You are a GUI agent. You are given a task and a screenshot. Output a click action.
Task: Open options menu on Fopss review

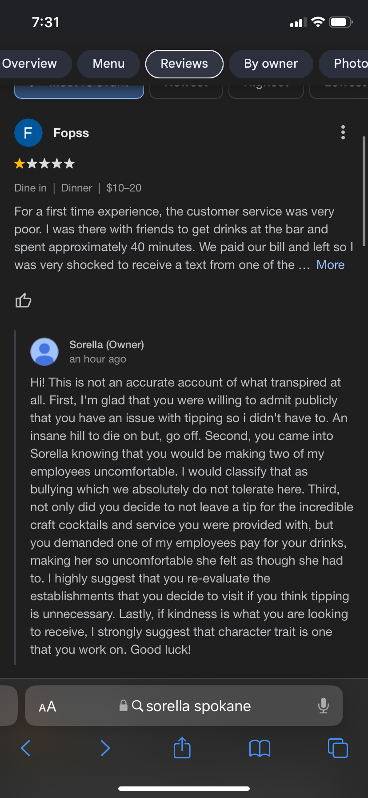click(343, 132)
